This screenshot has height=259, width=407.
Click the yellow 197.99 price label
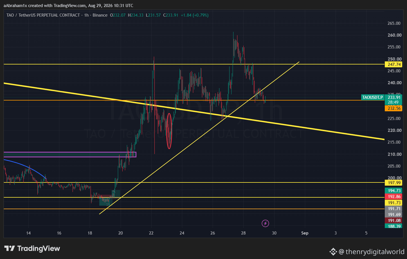[x=393, y=183]
